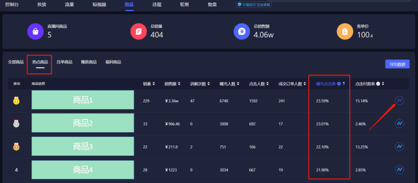
Task: Open trend chart icon for 商品3
Action: pos(399,147)
